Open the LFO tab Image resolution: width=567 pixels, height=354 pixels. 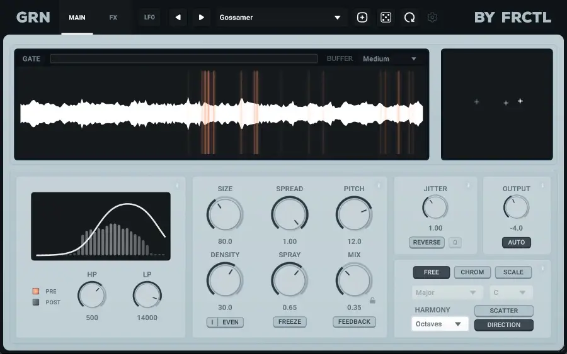pyautogui.click(x=149, y=18)
